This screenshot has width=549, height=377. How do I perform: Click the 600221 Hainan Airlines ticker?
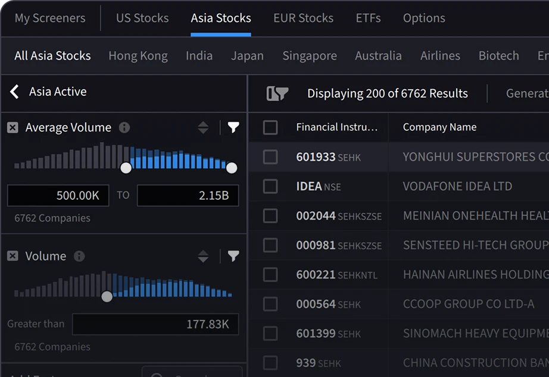coord(316,275)
